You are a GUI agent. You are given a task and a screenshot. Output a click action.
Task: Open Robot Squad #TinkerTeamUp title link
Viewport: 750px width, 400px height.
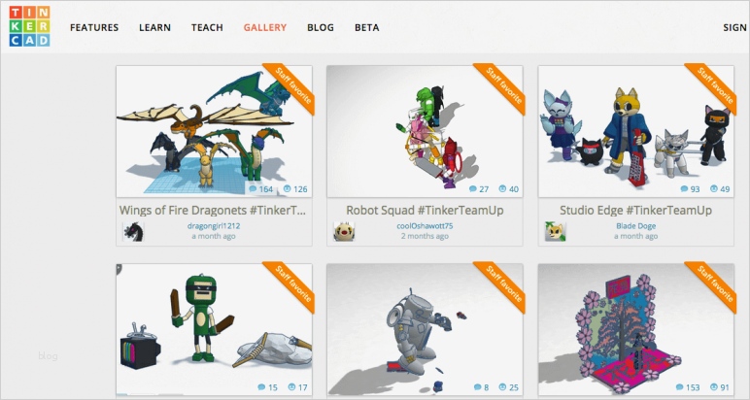tap(425, 211)
